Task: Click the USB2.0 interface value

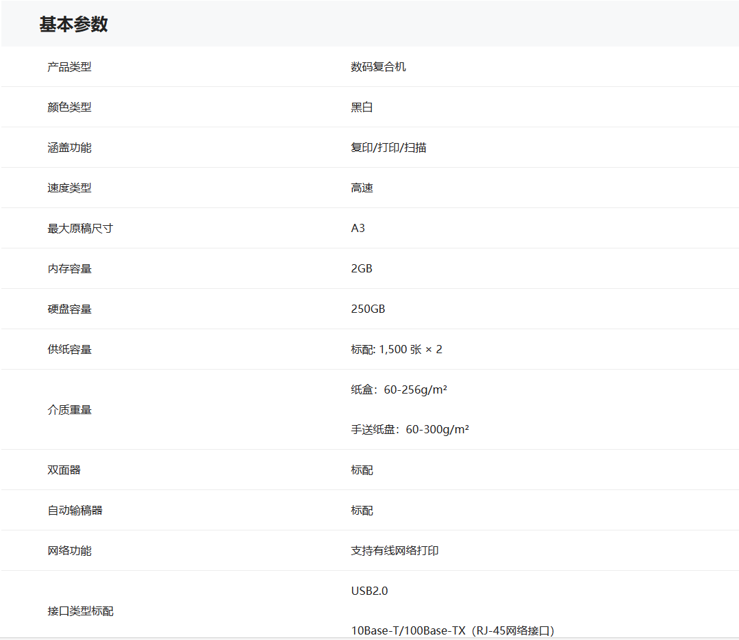Action: pos(369,591)
